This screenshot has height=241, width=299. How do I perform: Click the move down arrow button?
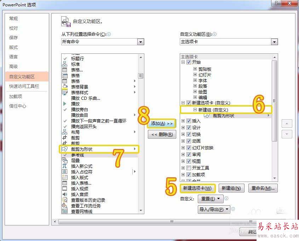pos(287,134)
